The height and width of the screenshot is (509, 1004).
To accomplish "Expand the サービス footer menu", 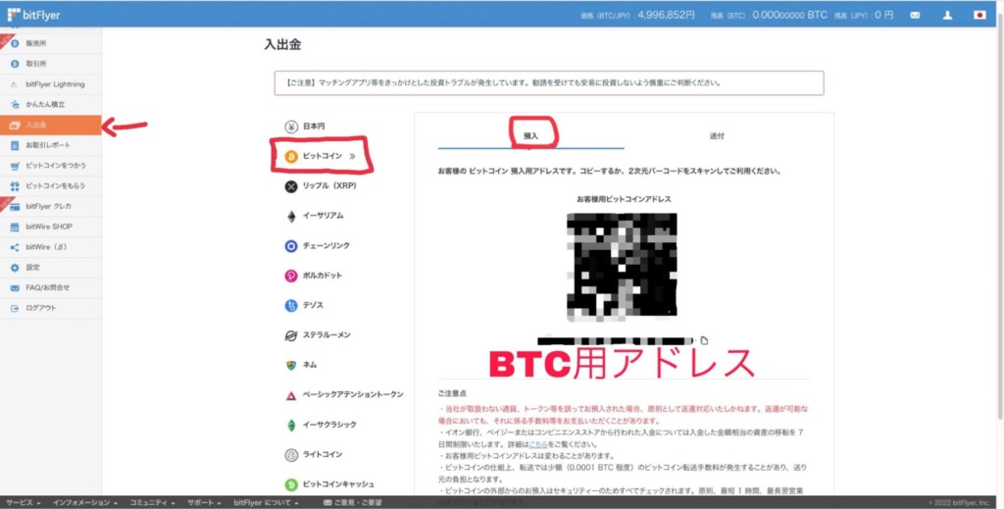I will pyautogui.click(x=24, y=502).
